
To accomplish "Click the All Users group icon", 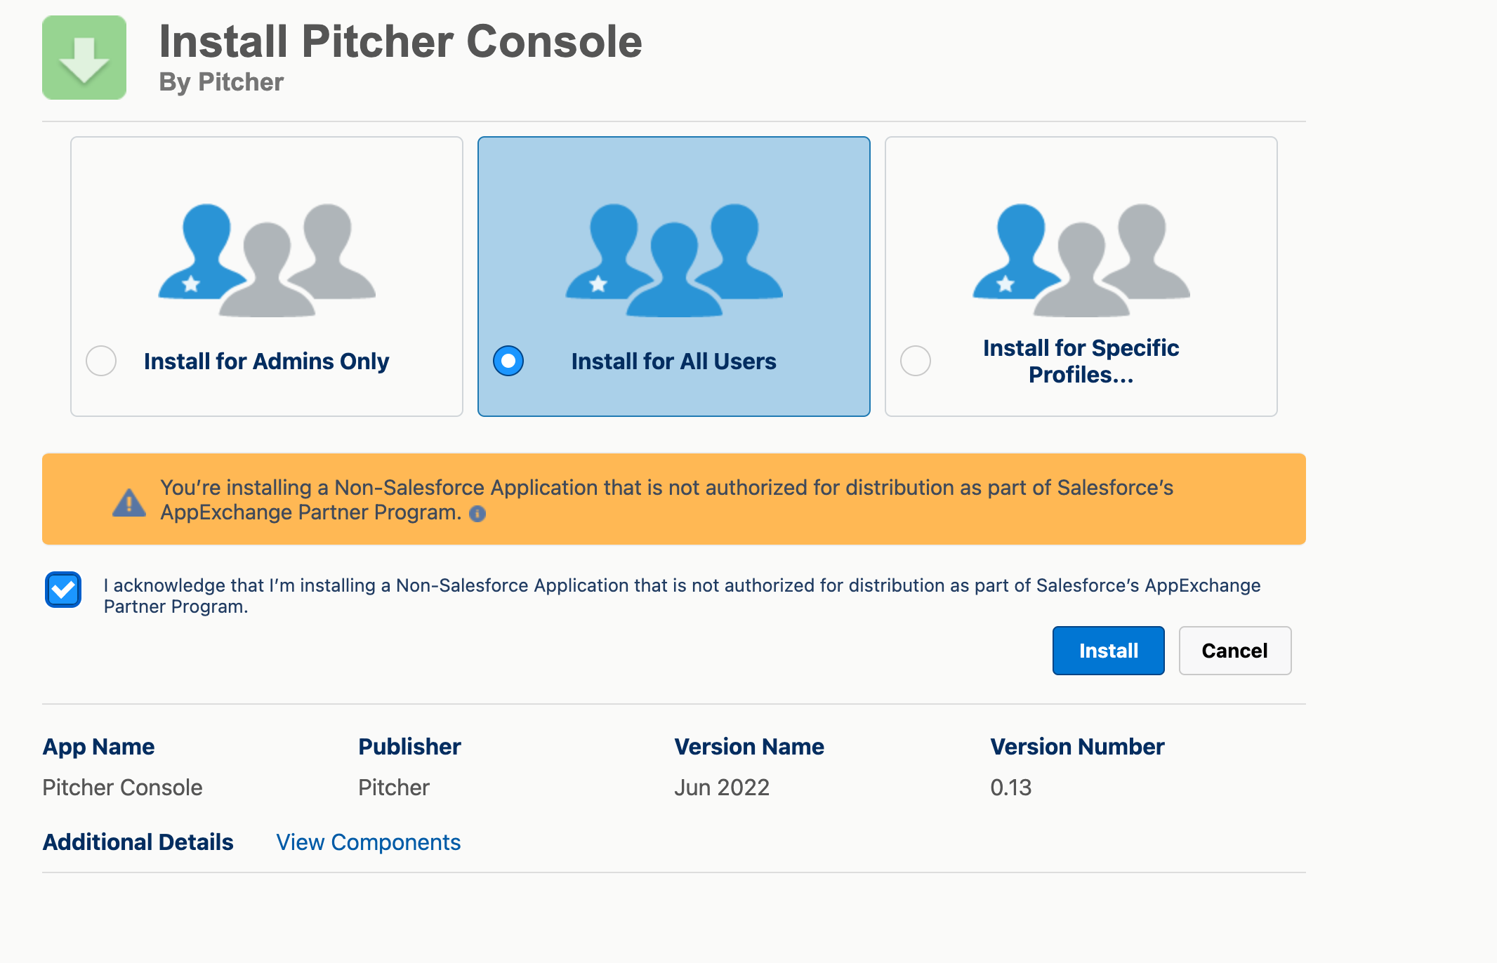I will (x=674, y=260).
